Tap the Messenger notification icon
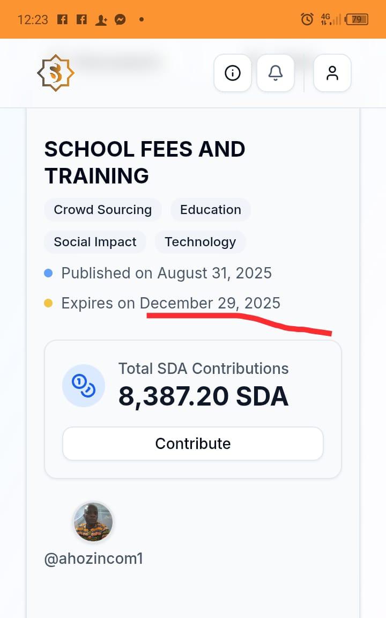The width and height of the screenshot is (386, 618). pos(120,19)
